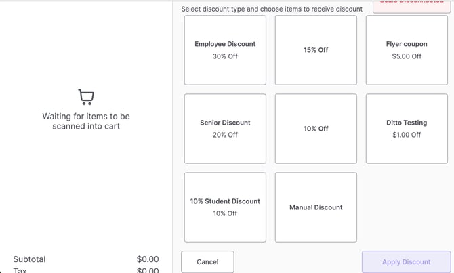Click the 'Waiting for items to be scanned' message
The width and height of the screenshot is (454, 273).
tap(86, 121)
